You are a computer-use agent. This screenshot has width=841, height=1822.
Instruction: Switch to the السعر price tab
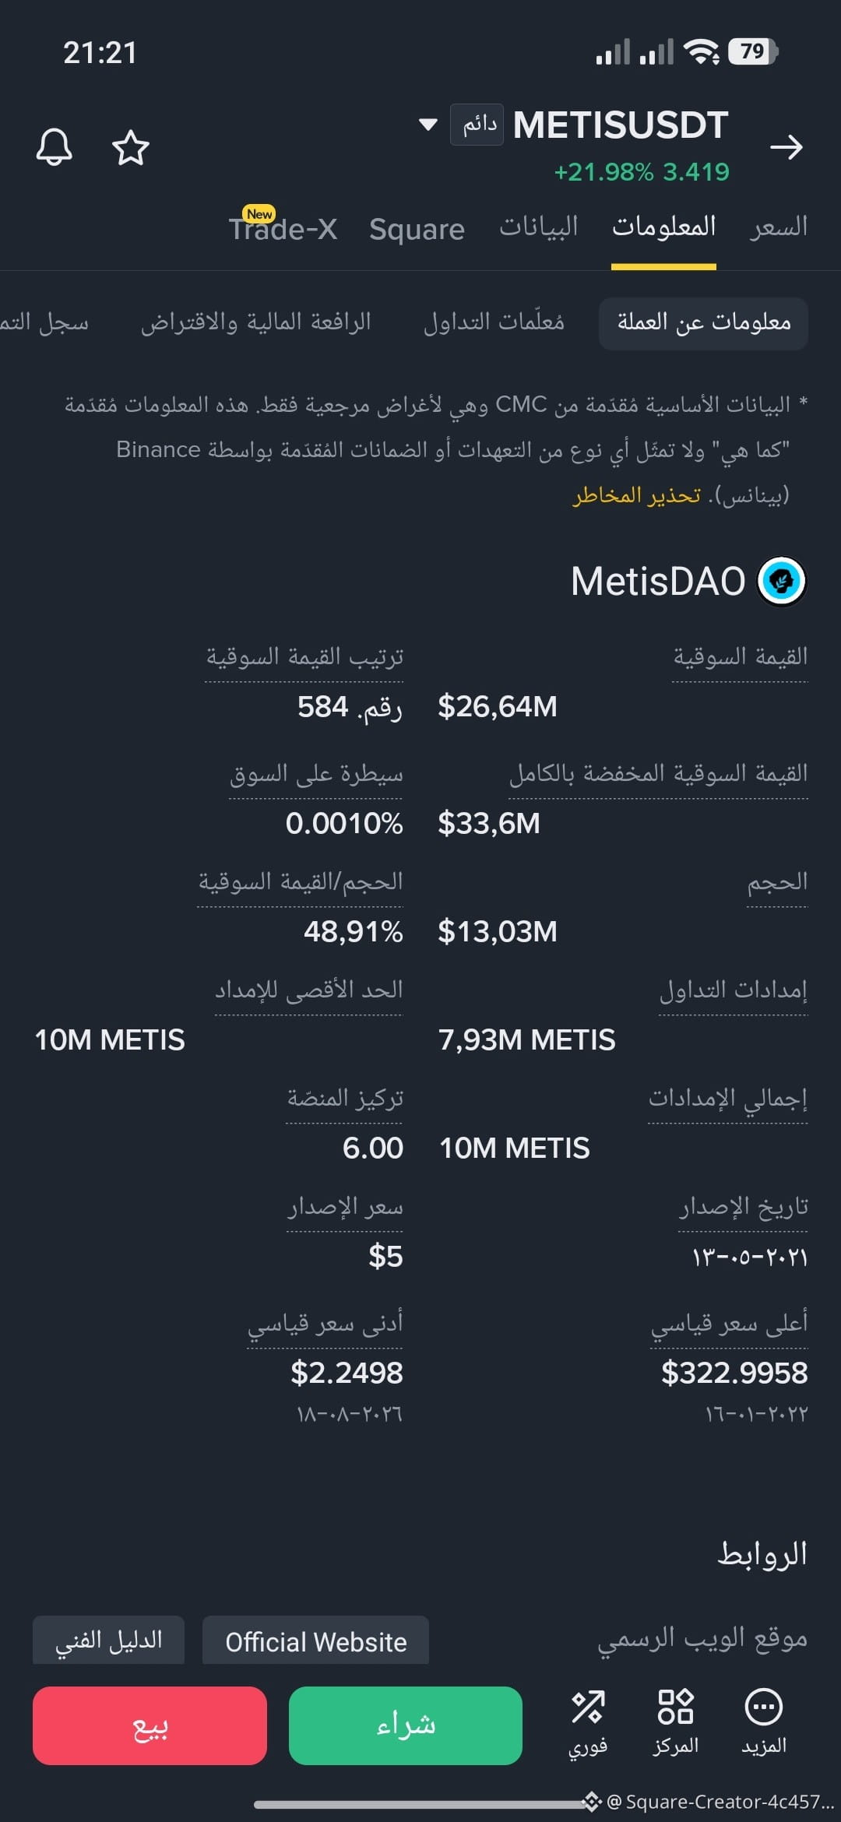(x=779, y=227)
